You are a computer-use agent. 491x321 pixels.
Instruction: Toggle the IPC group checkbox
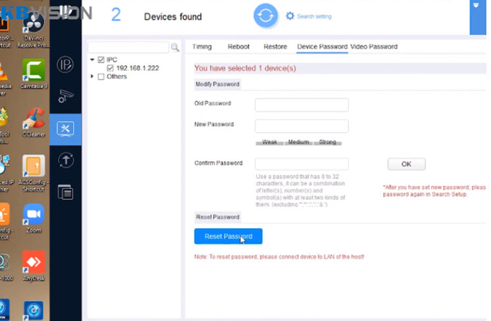click(x=101, y=60)
